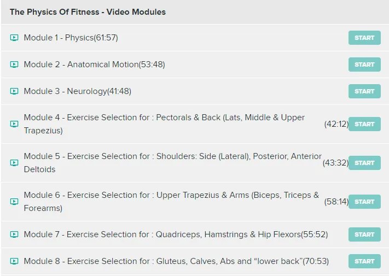Start Module 3 - Neurology video
This screenshot has height=276, width=389.
click(x=364, y=91)
